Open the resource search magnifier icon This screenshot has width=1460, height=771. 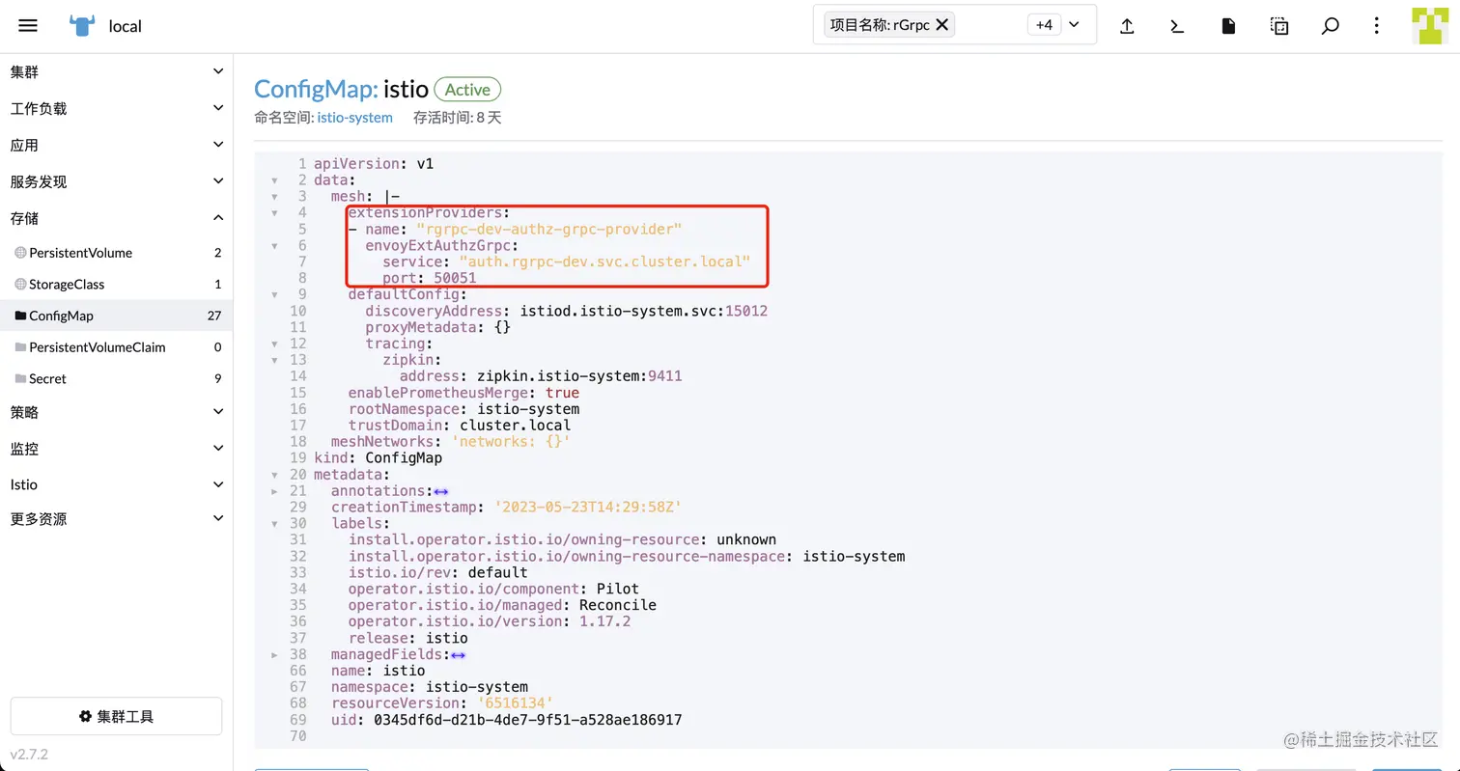1331,26
